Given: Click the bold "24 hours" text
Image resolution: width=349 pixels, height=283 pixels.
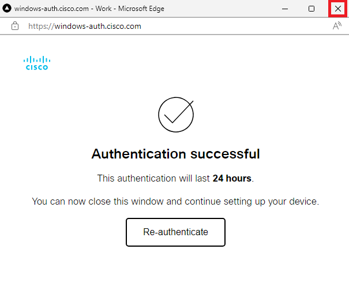Looking at the screenshot, I should pyautogui.click(x=232, y=179).
